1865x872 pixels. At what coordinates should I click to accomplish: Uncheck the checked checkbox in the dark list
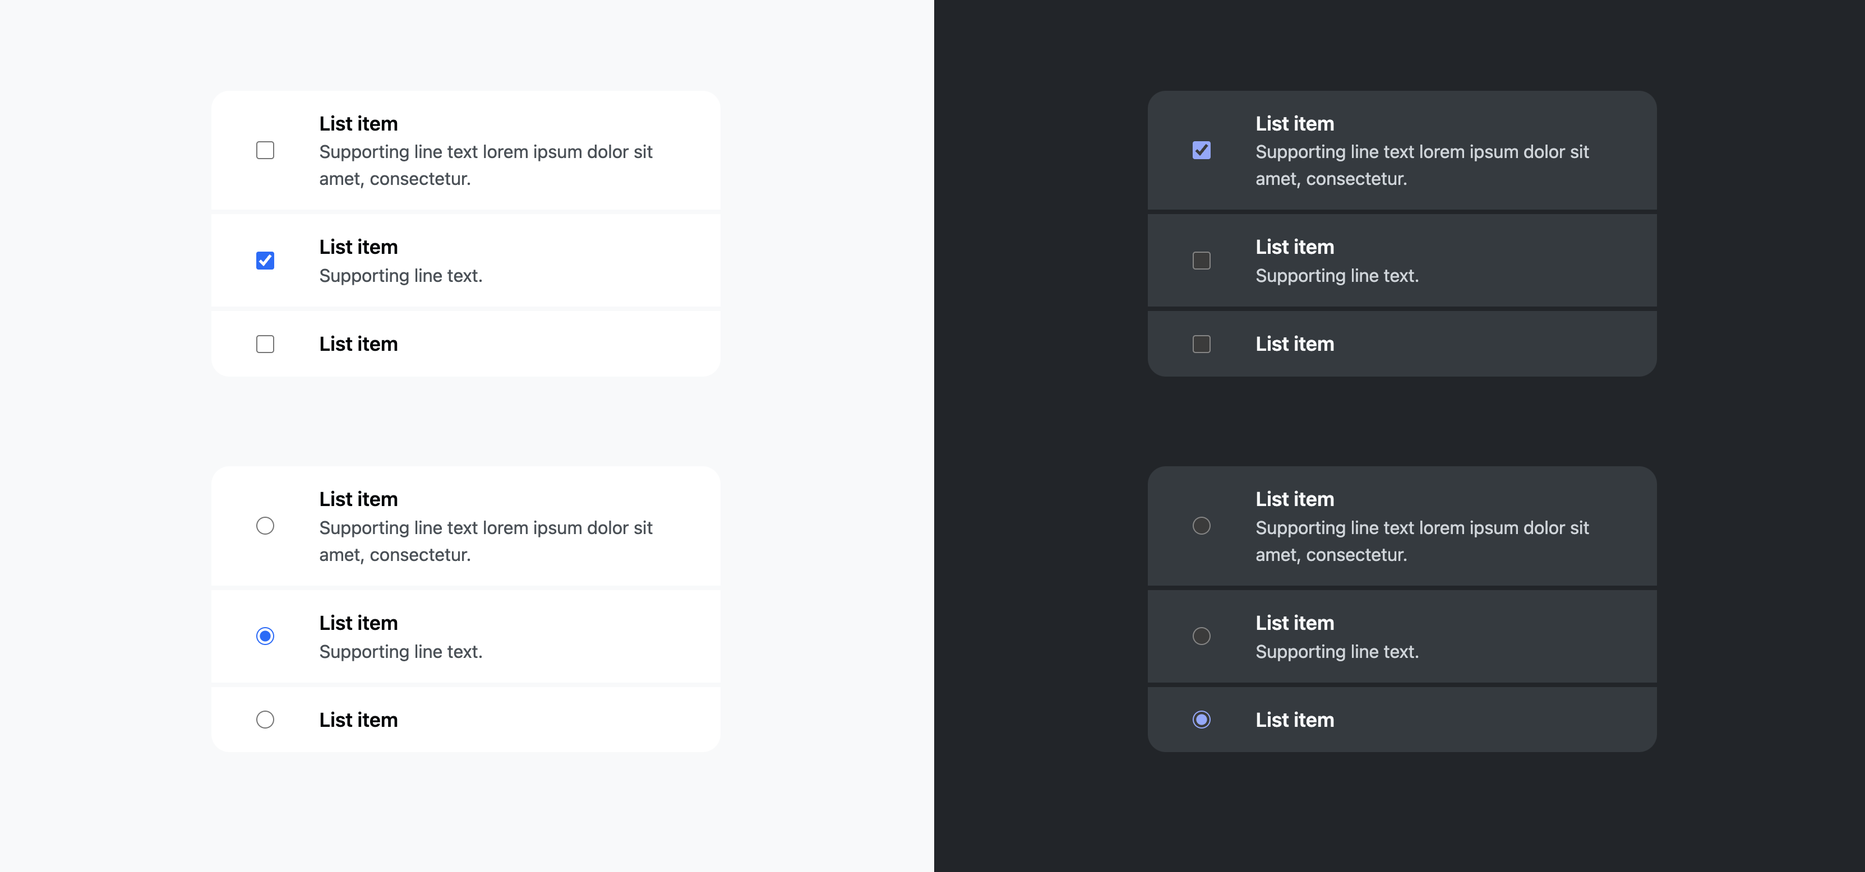pos(1201,149)
